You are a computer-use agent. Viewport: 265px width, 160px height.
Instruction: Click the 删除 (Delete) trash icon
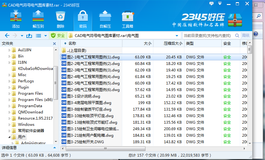(60, 19)
